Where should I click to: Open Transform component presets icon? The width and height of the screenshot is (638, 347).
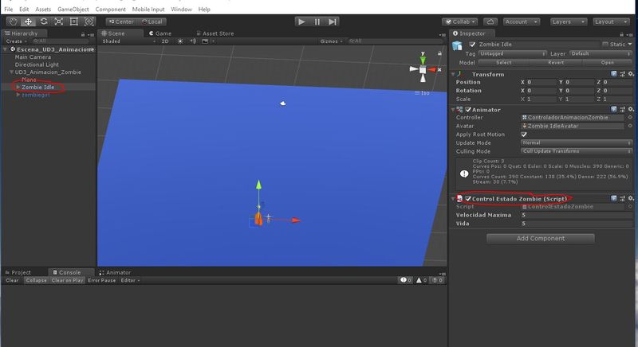click(622, 74)
